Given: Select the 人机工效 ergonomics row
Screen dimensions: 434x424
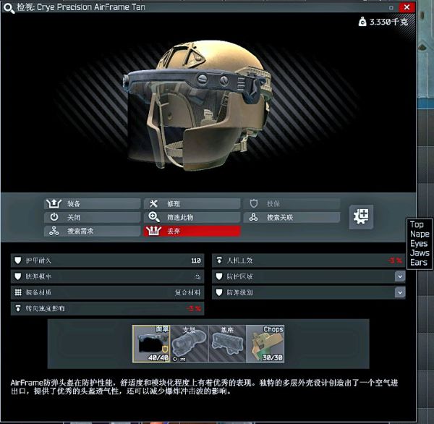Looking at the screenshot, I should coord(309,260).
